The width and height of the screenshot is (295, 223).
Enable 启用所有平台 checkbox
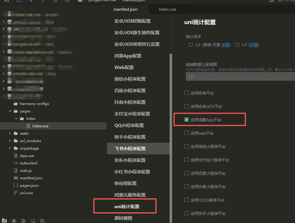click(x=186, y=93)
